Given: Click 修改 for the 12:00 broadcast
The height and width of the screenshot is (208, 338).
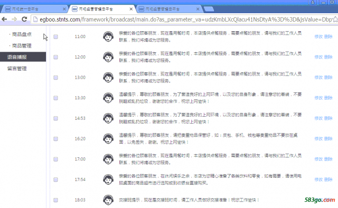Looking at the screenshot, I should click(x=318, y=57).
